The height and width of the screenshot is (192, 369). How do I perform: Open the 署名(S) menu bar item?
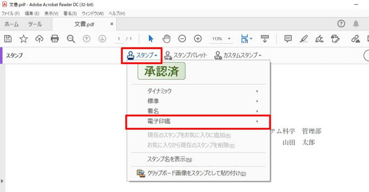click(x=70, y=13)
